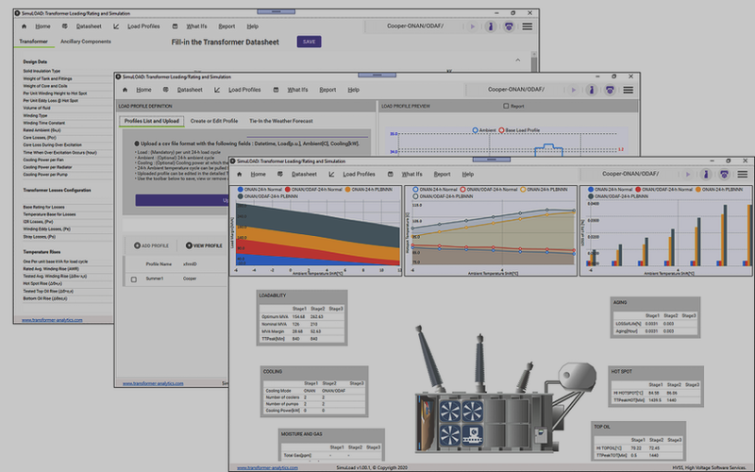Image resolution: width=755 pixels, height=472 pixels.
Task: Open Tie-in the Weather Forecast tab
Action: coord(280,121)
